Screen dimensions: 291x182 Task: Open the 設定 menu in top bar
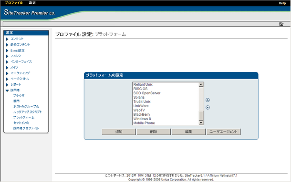(x=32, y=3)
